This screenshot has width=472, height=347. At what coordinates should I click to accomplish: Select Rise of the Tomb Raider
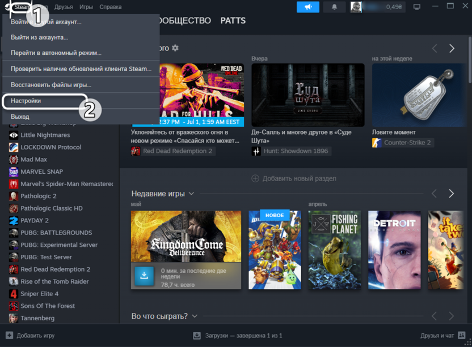[54, 281]
